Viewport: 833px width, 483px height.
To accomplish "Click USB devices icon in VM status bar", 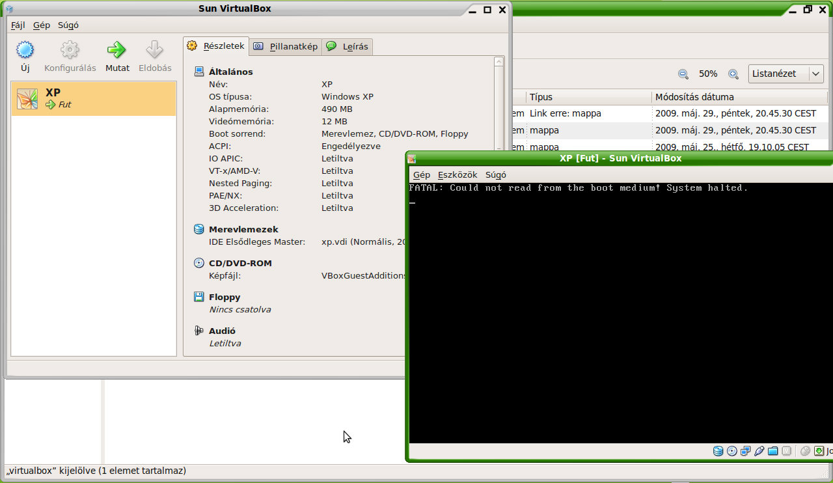I will [x=759, y=451].
